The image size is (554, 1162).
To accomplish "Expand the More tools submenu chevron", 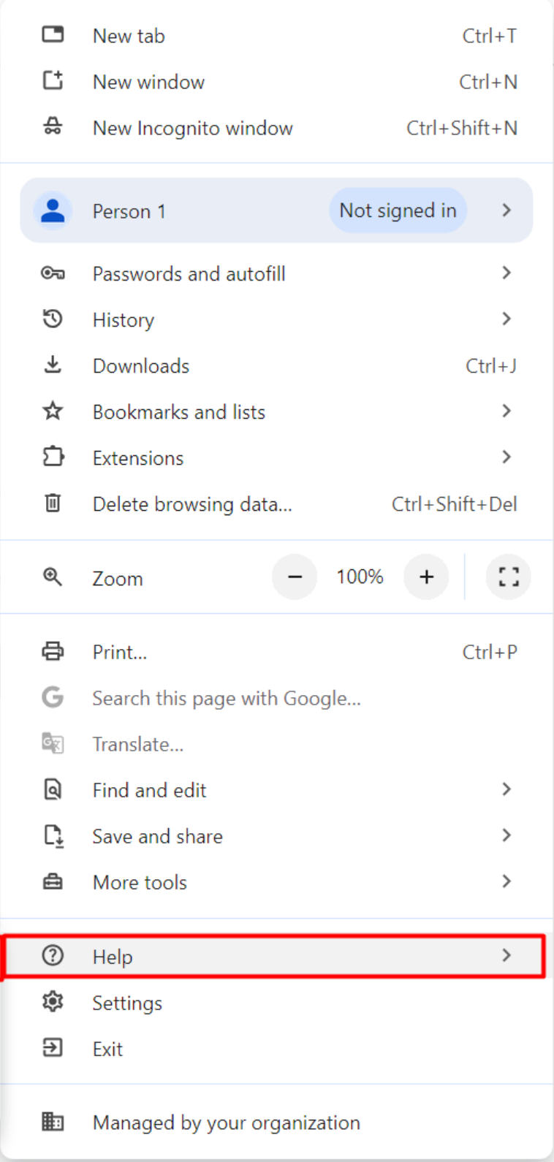I will coord(506,881).
